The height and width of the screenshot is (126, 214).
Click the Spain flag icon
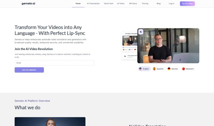(154, 69)
